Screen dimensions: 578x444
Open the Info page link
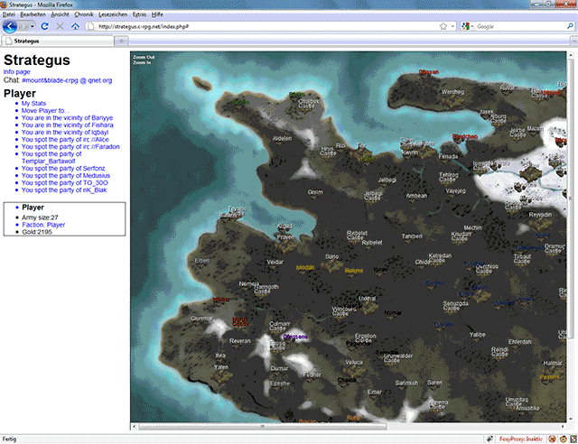point(17,72)
